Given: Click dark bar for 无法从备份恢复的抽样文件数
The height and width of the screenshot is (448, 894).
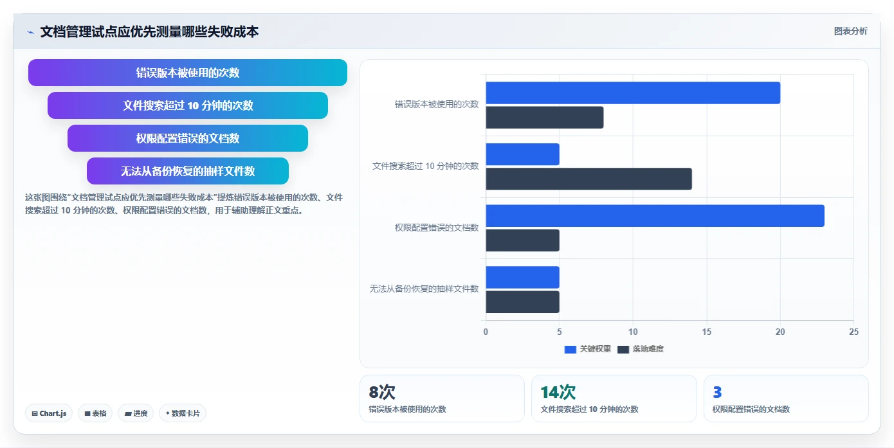Looking at the screenshot, I should point(522,302).
